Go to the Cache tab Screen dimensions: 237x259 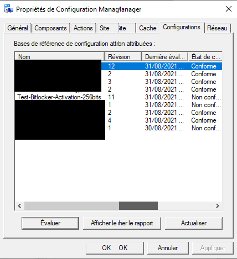[148, 28]
